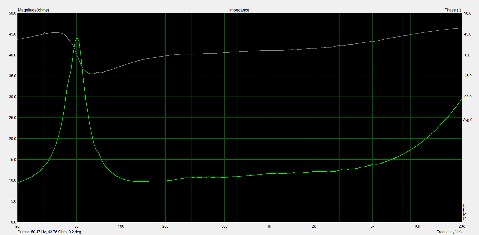479x235 pixels.
Task: Click the 'Frequency(Hz)' axis label
Action: coord(449,232)
